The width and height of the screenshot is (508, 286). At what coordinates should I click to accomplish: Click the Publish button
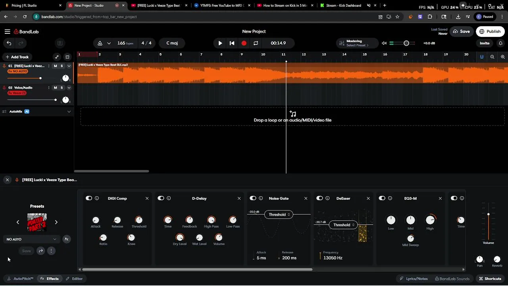click(x=490, y=31)
